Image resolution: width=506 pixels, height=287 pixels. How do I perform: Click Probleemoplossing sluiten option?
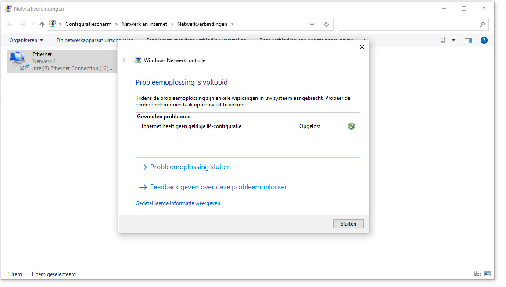point(248,167)
